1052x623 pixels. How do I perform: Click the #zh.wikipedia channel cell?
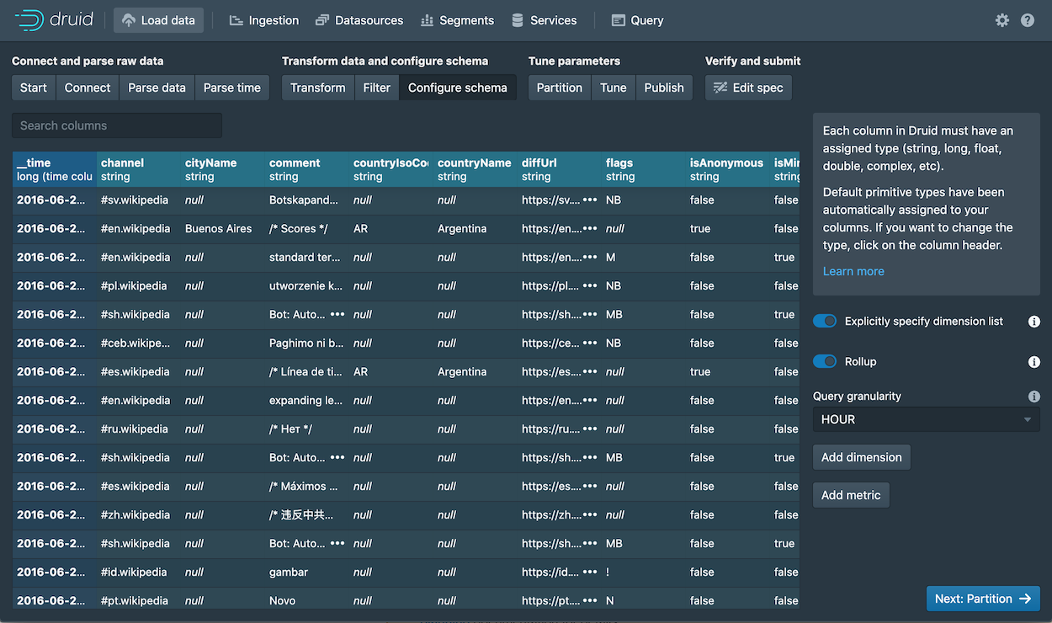pyautogui.click(x=139, y=515)
